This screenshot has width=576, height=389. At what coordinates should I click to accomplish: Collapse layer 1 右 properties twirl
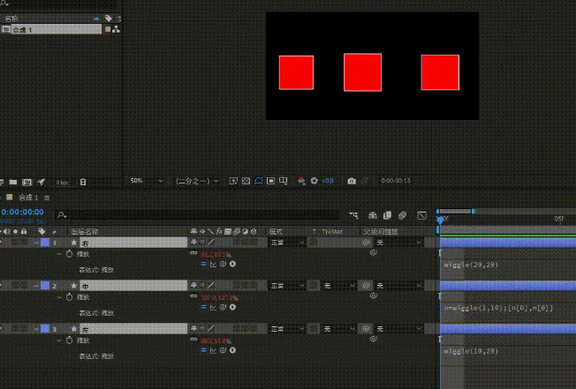pyautogui.click(x=36, y=243)
